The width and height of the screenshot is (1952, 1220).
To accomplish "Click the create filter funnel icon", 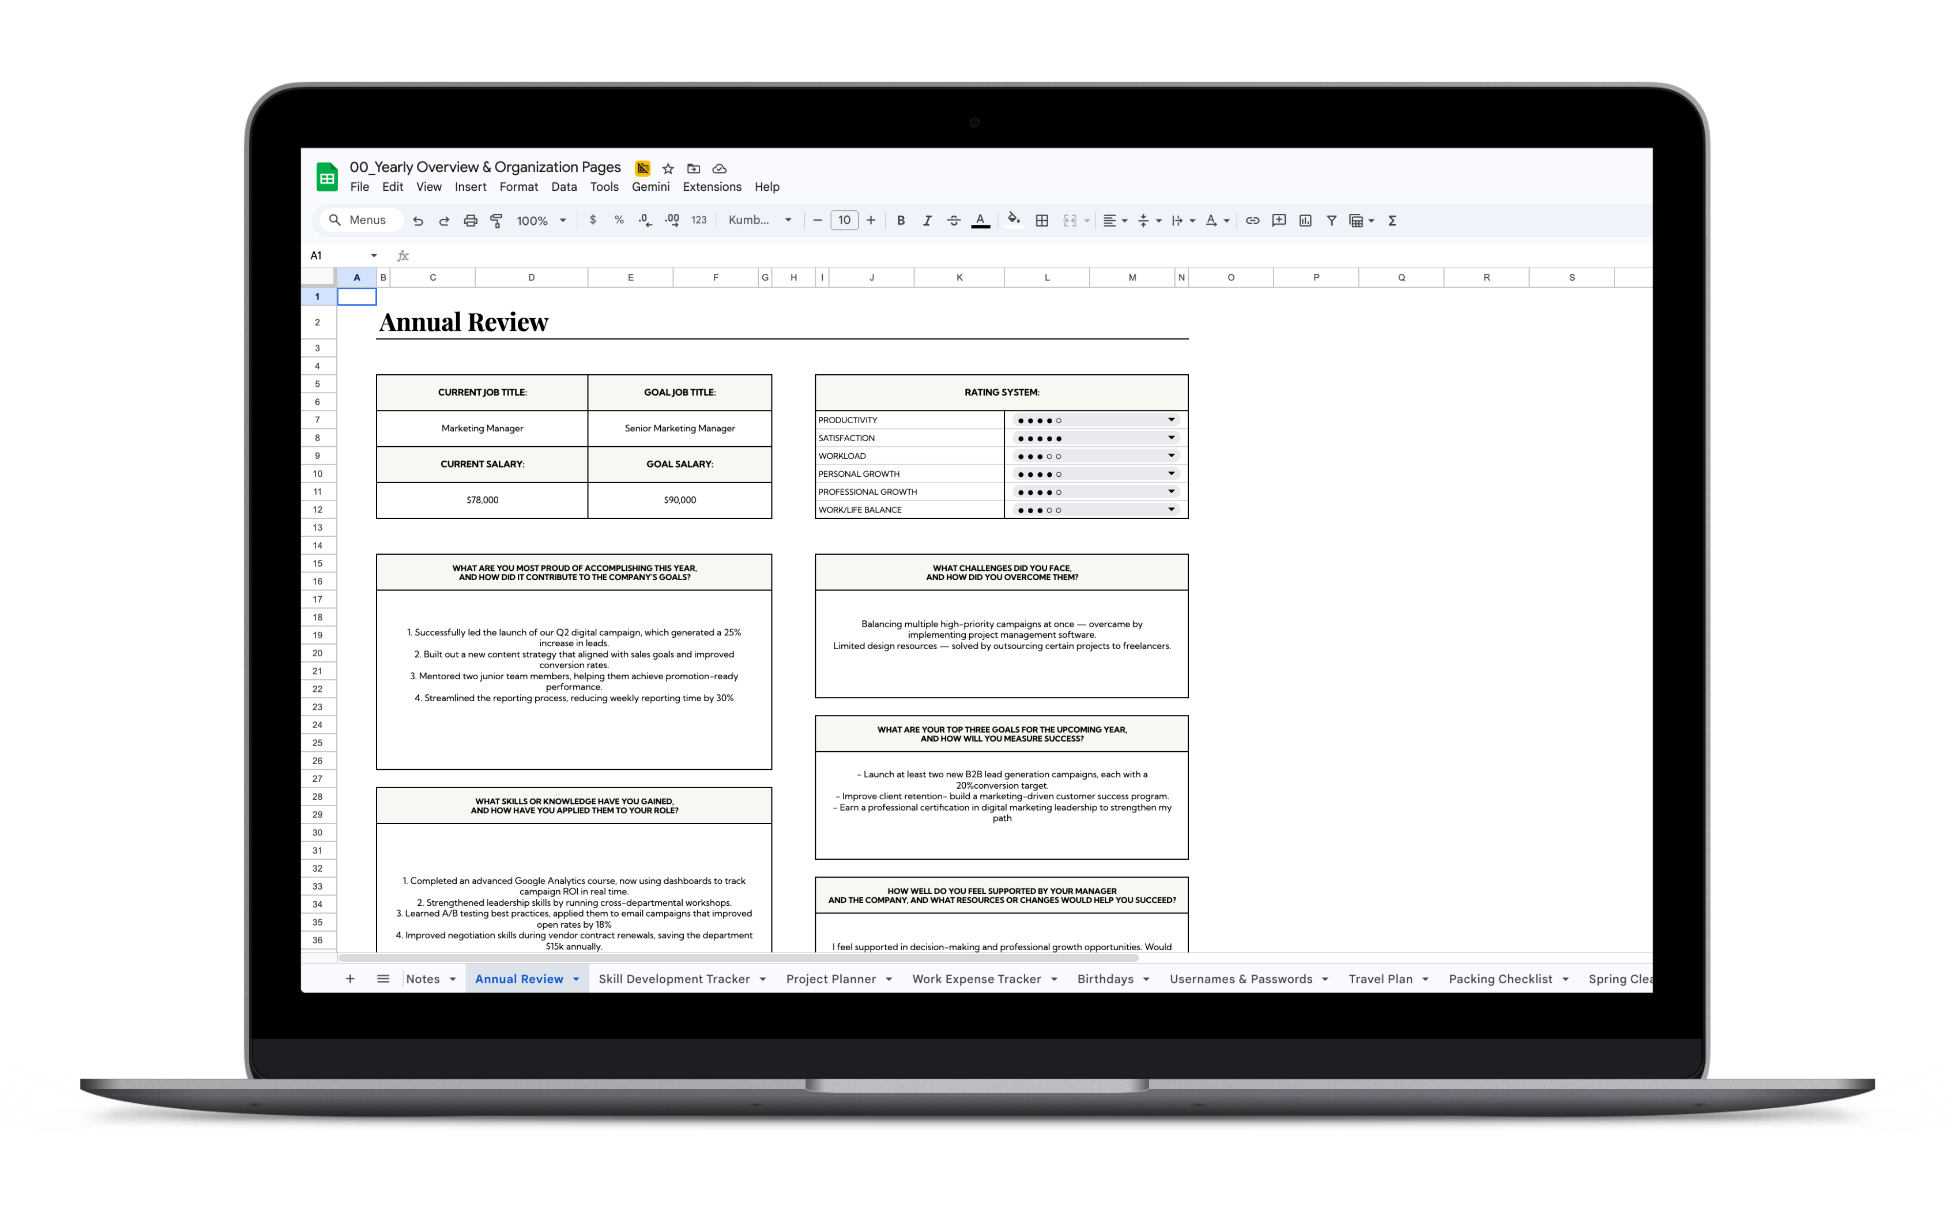I will click(1332, 220).
